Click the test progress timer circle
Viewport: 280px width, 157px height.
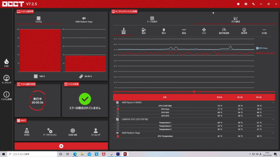coord(37,101)
